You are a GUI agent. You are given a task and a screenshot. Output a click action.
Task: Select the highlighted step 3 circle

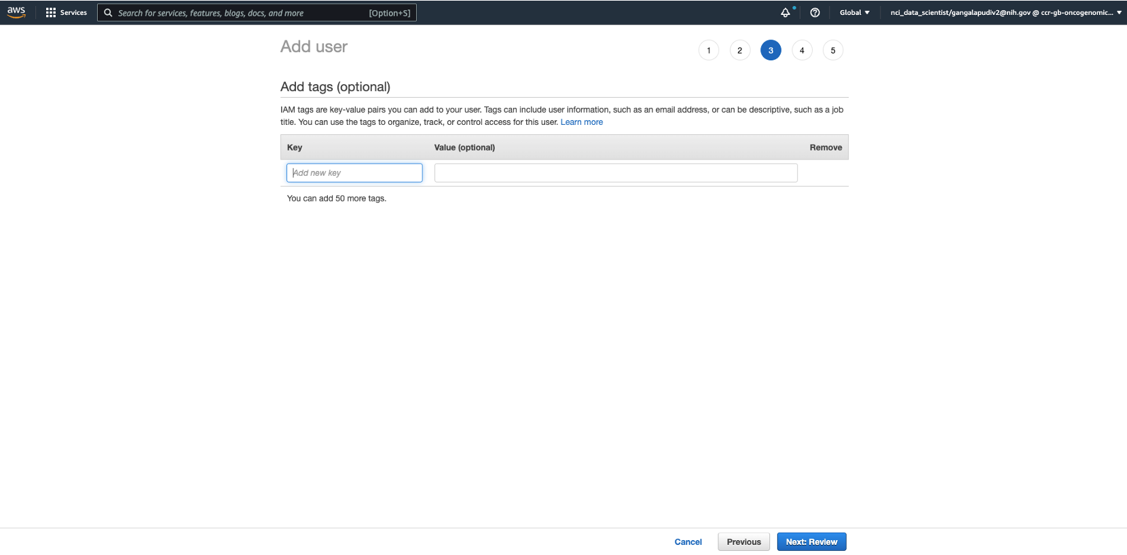tap(771, 50)
